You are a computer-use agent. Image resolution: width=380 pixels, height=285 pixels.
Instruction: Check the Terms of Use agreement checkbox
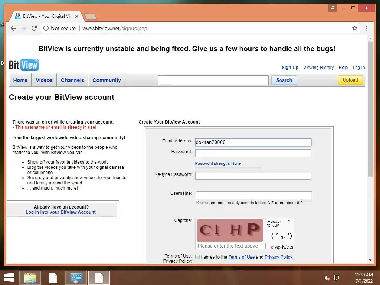pos(197,257)
